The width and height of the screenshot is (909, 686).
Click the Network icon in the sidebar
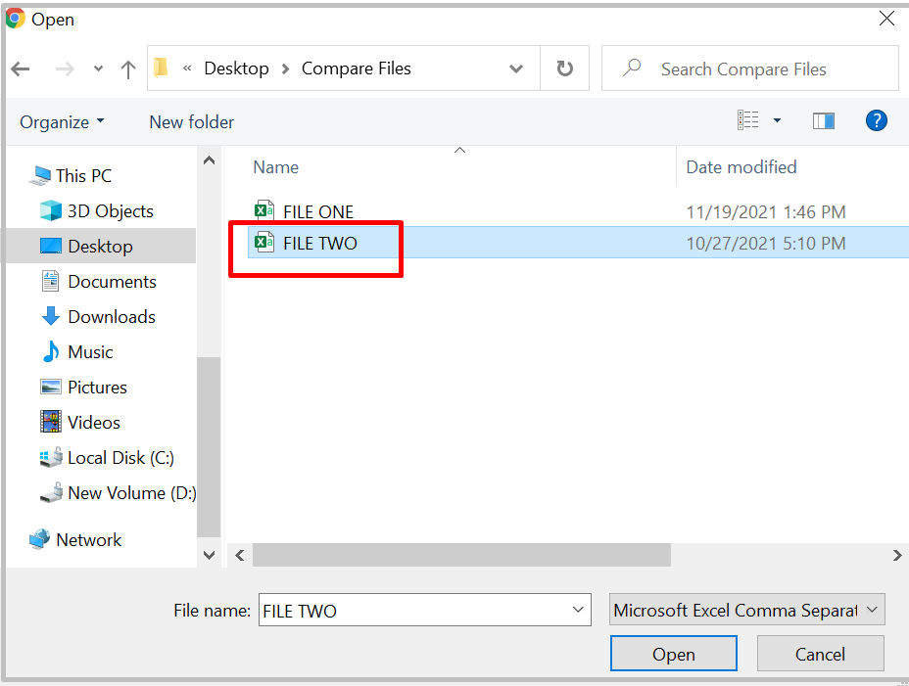coord(41,539)
